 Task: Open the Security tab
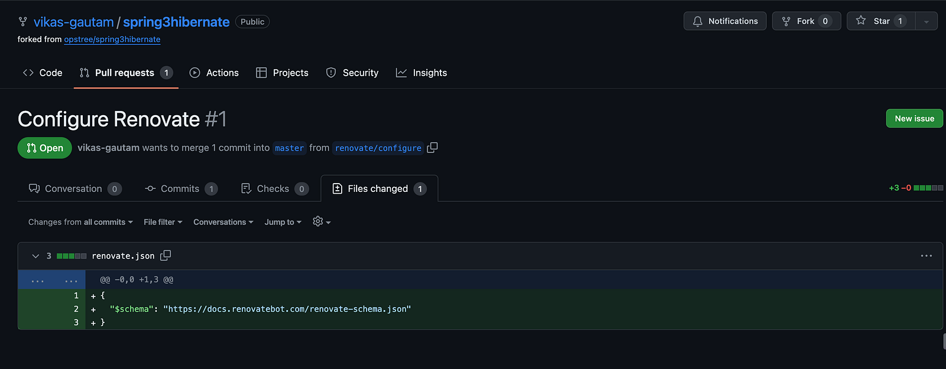(x=352, y=73)
